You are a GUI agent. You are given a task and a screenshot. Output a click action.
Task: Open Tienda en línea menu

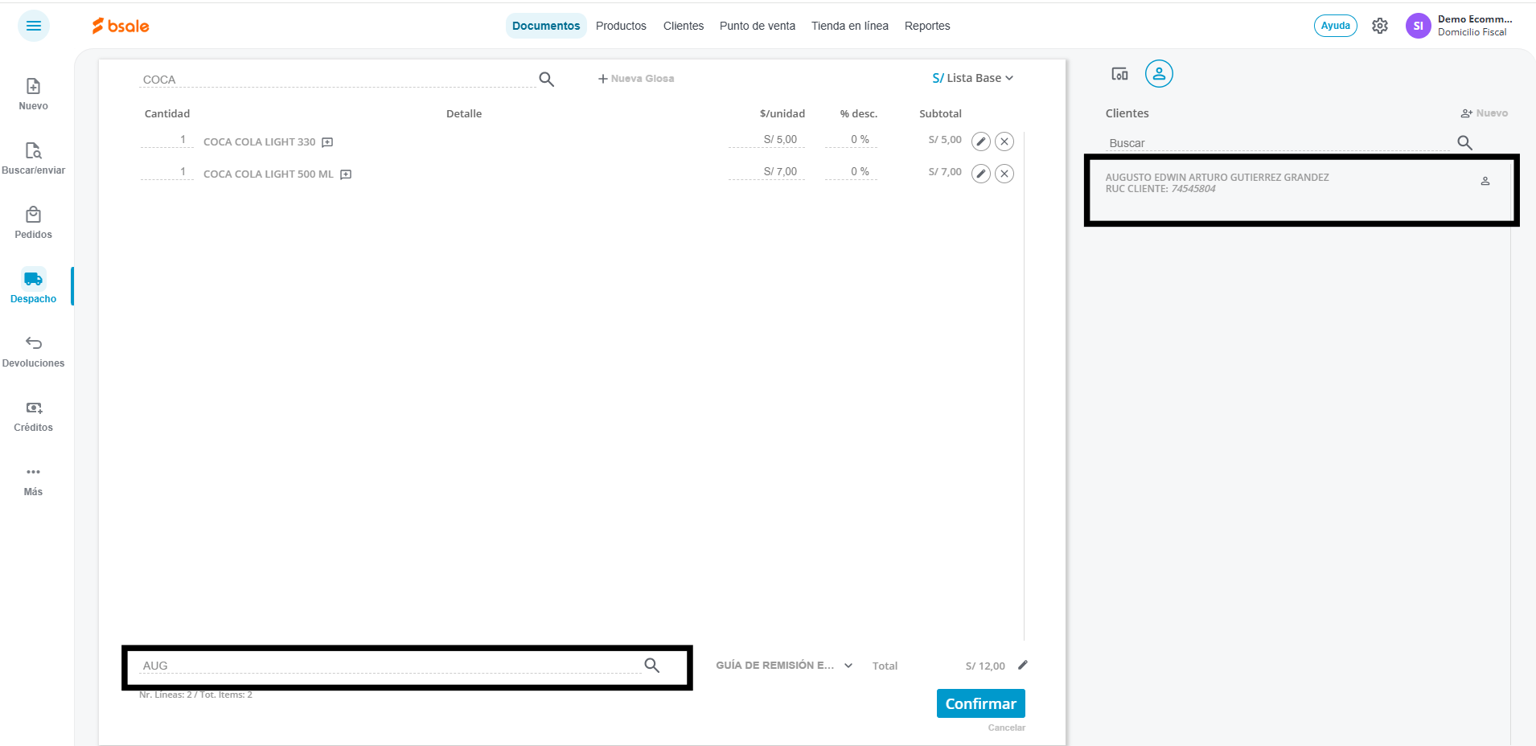[850, 26]
